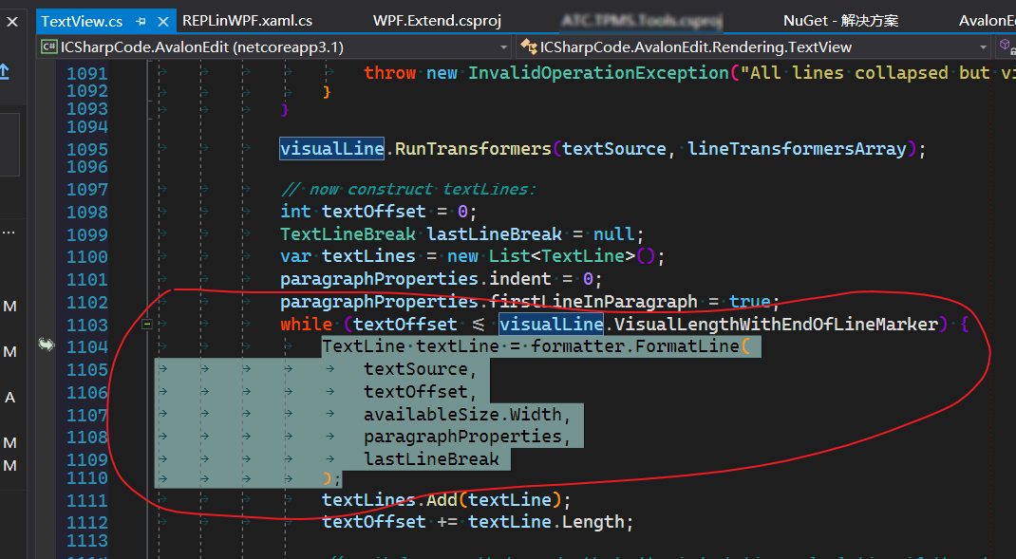The image size is (1016, 559).
Task: Select the WPF.Extend.csproj tab
Action: tap(436, 20)
